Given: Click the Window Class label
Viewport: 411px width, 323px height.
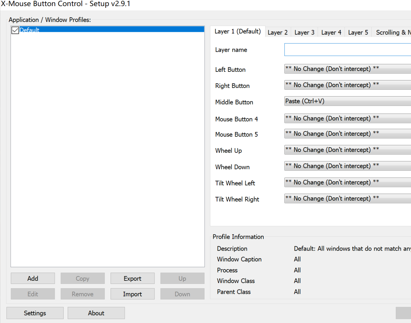Looking at the screenshot, I should pos(236,281).
